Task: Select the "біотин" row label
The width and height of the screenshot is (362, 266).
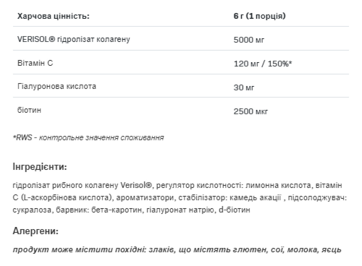Action: tap(29, 110)
